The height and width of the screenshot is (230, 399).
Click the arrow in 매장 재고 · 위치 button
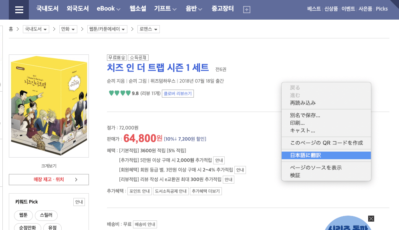(x=76, y=180)
